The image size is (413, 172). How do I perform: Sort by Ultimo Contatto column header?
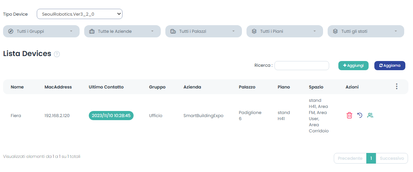click(x=106, y=87)
